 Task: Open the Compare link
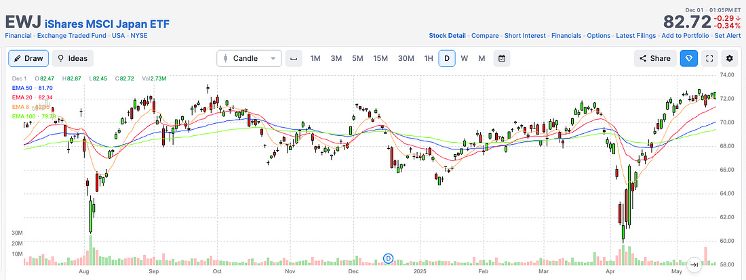485,36
